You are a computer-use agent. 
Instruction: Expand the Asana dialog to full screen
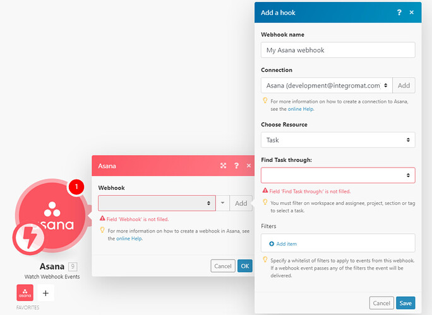click(x=223, y=166)
